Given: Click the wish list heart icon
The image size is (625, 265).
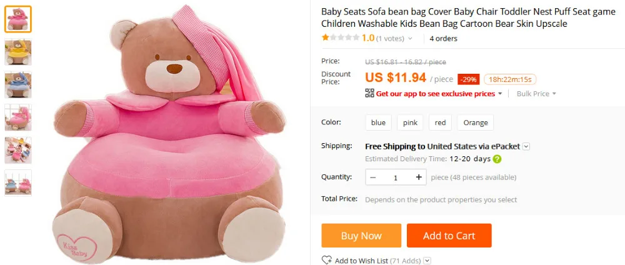Looking at the screenshot, I should click(x=326, y=260).
